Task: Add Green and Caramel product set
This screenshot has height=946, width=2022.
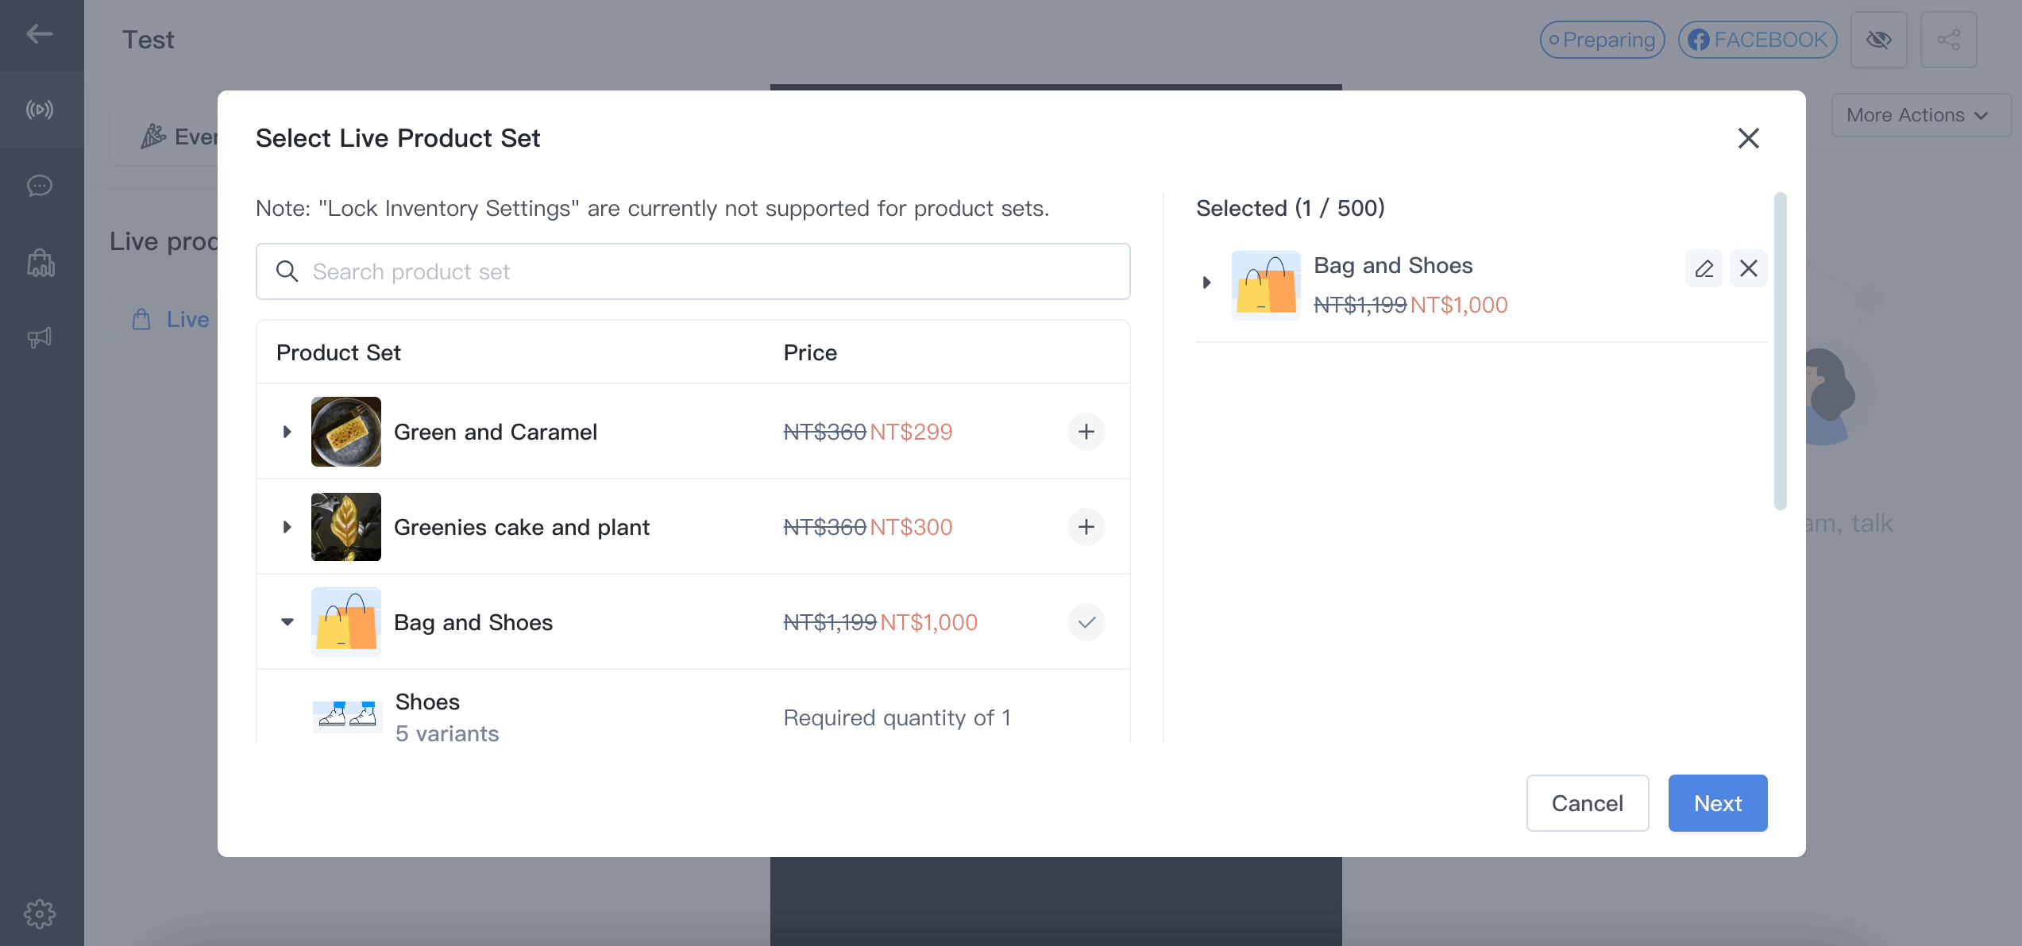Action: (1086, 432)
